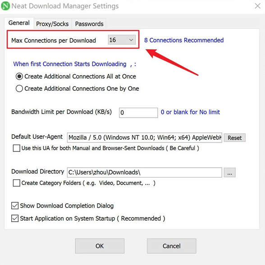Screen dimensions: 265x265
Task: Toggle Start Application on System Startup checkbox
Action: click(15, 218)
